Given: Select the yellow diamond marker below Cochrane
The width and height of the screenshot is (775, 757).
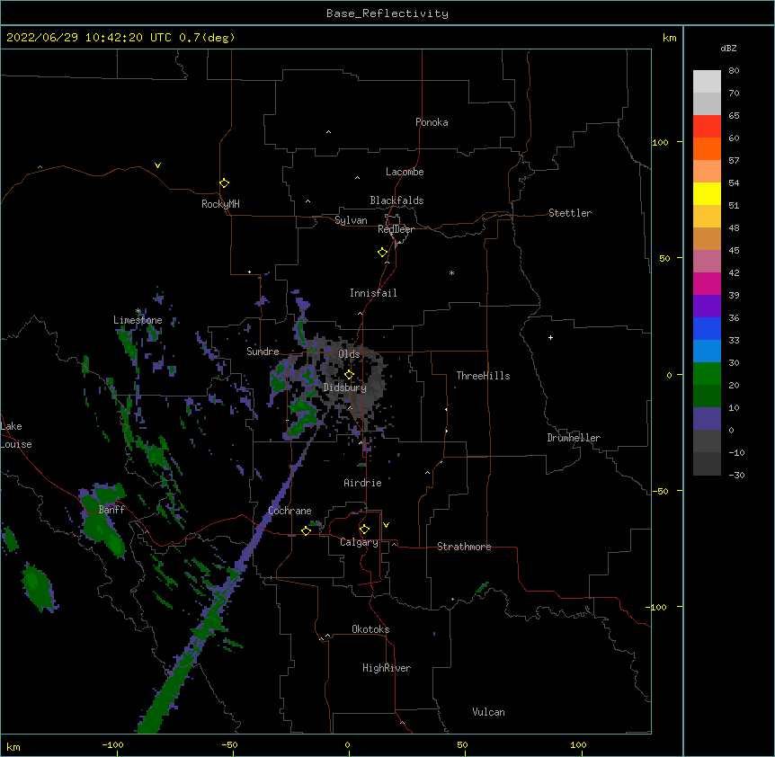Looking at the screenshot, I should tap(306, 530).
